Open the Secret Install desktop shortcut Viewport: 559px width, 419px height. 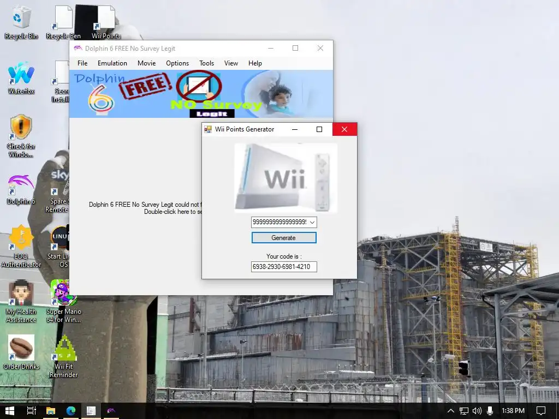point(61,82)
